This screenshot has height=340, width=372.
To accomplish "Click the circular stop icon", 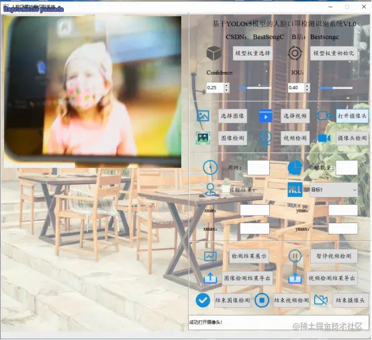I will coord(262,300).
